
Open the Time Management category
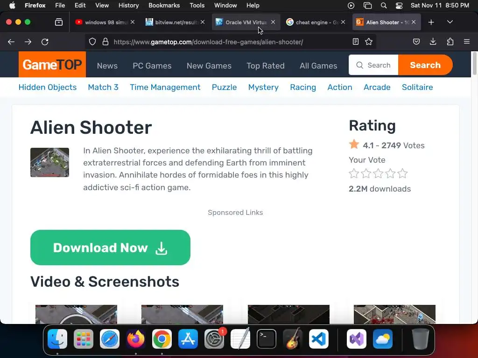point(165,87)
